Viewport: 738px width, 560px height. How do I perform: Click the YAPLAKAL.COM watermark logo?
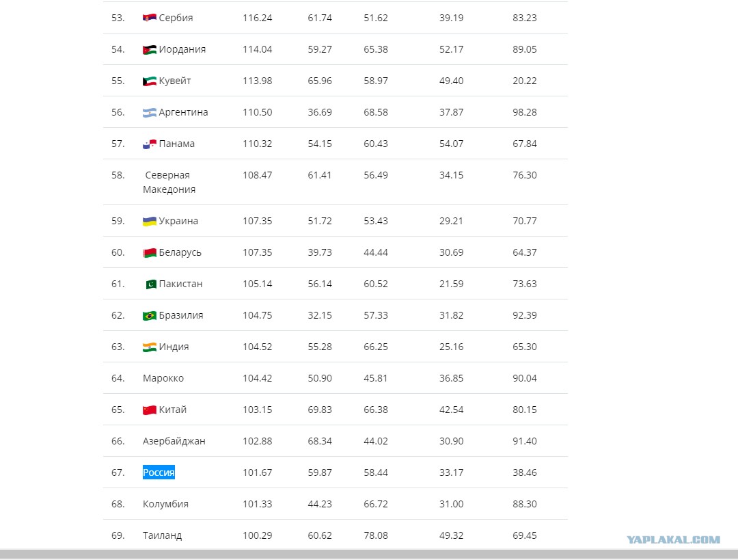[x=673, y=539]
